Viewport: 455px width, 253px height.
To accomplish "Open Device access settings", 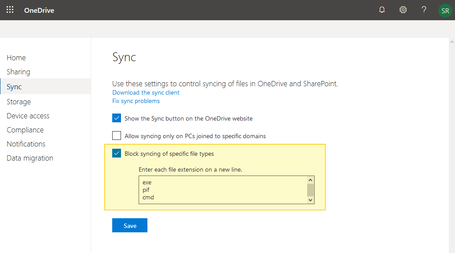I will pos(28,116).
